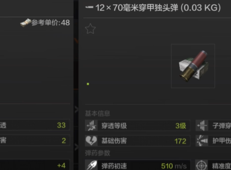This screenshot has height=170, width=231.
Task: Click the accuracy crosshair target icon
Action: (x=202, y=165)
